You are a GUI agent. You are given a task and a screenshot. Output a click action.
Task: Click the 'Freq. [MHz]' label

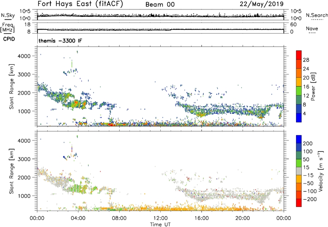click(7, 28)
